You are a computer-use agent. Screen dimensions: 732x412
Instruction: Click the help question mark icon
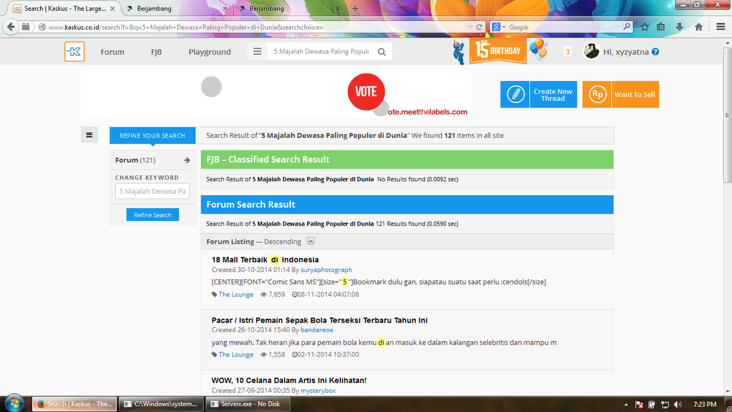(655, 51)
